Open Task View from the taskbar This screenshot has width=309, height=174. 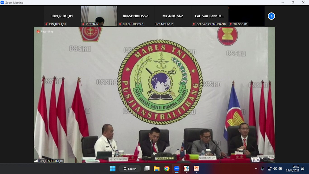(x=147, y=168)
